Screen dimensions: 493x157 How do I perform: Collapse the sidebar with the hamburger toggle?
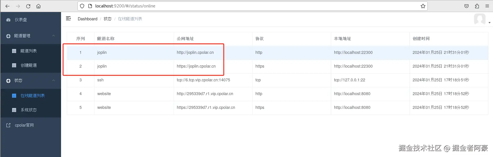(68, 18)
